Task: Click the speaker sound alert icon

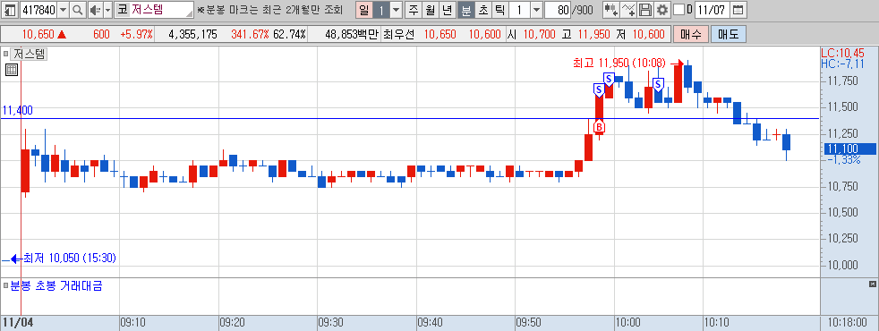Action: click(95, 10)
